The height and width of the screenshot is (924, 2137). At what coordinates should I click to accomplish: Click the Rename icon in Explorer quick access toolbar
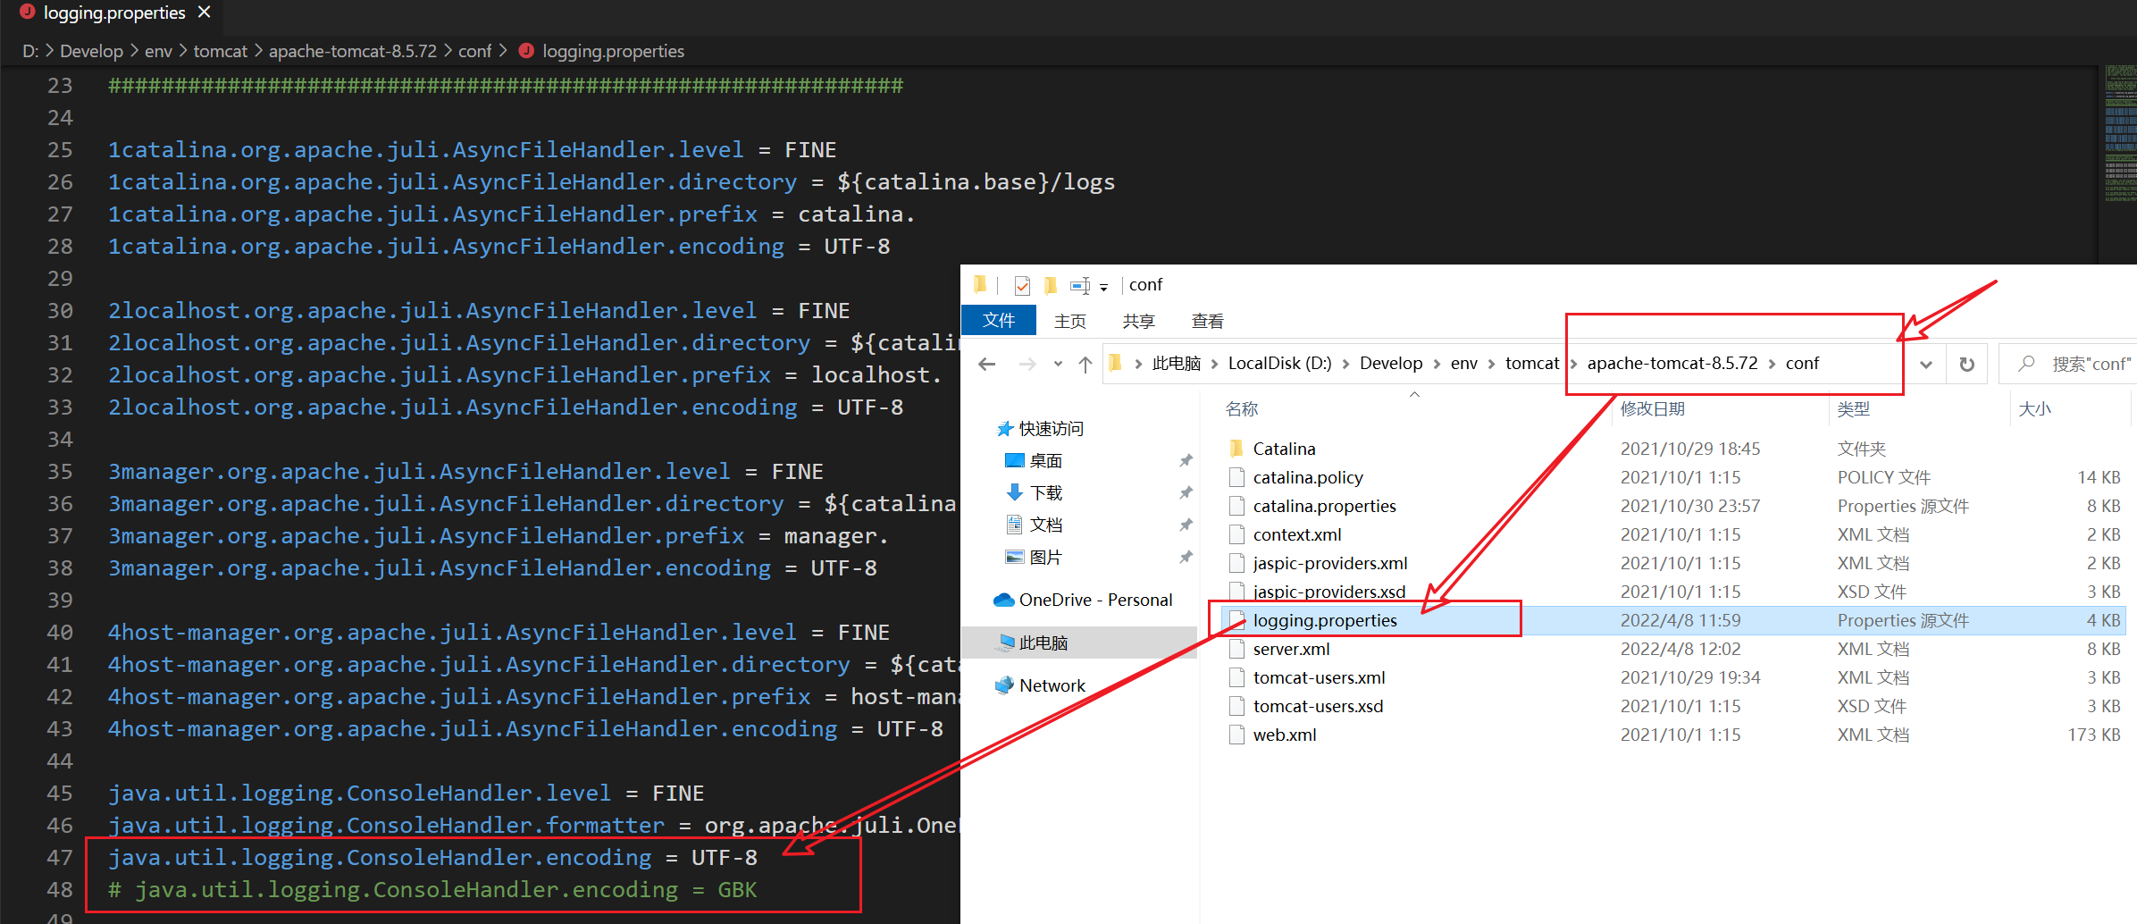point(1079,285)
